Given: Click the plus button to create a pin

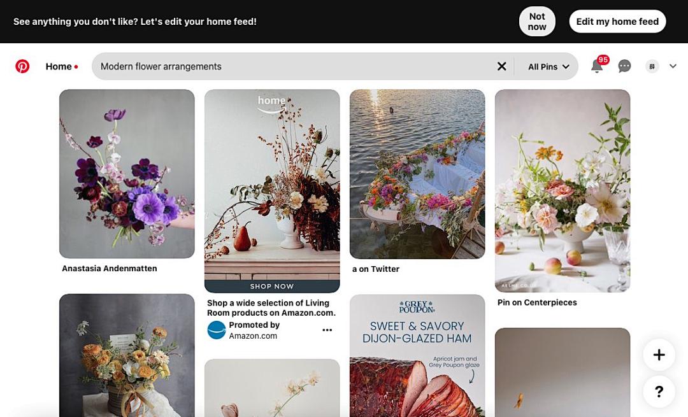Looking at the screenshot, I should click(659, 355).
